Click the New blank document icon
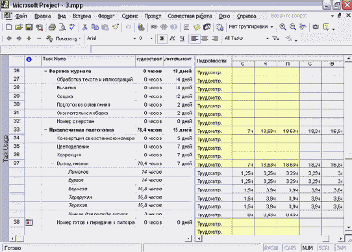Image resolution: width=352 pixels, height=252 pixels. point(8,27)
